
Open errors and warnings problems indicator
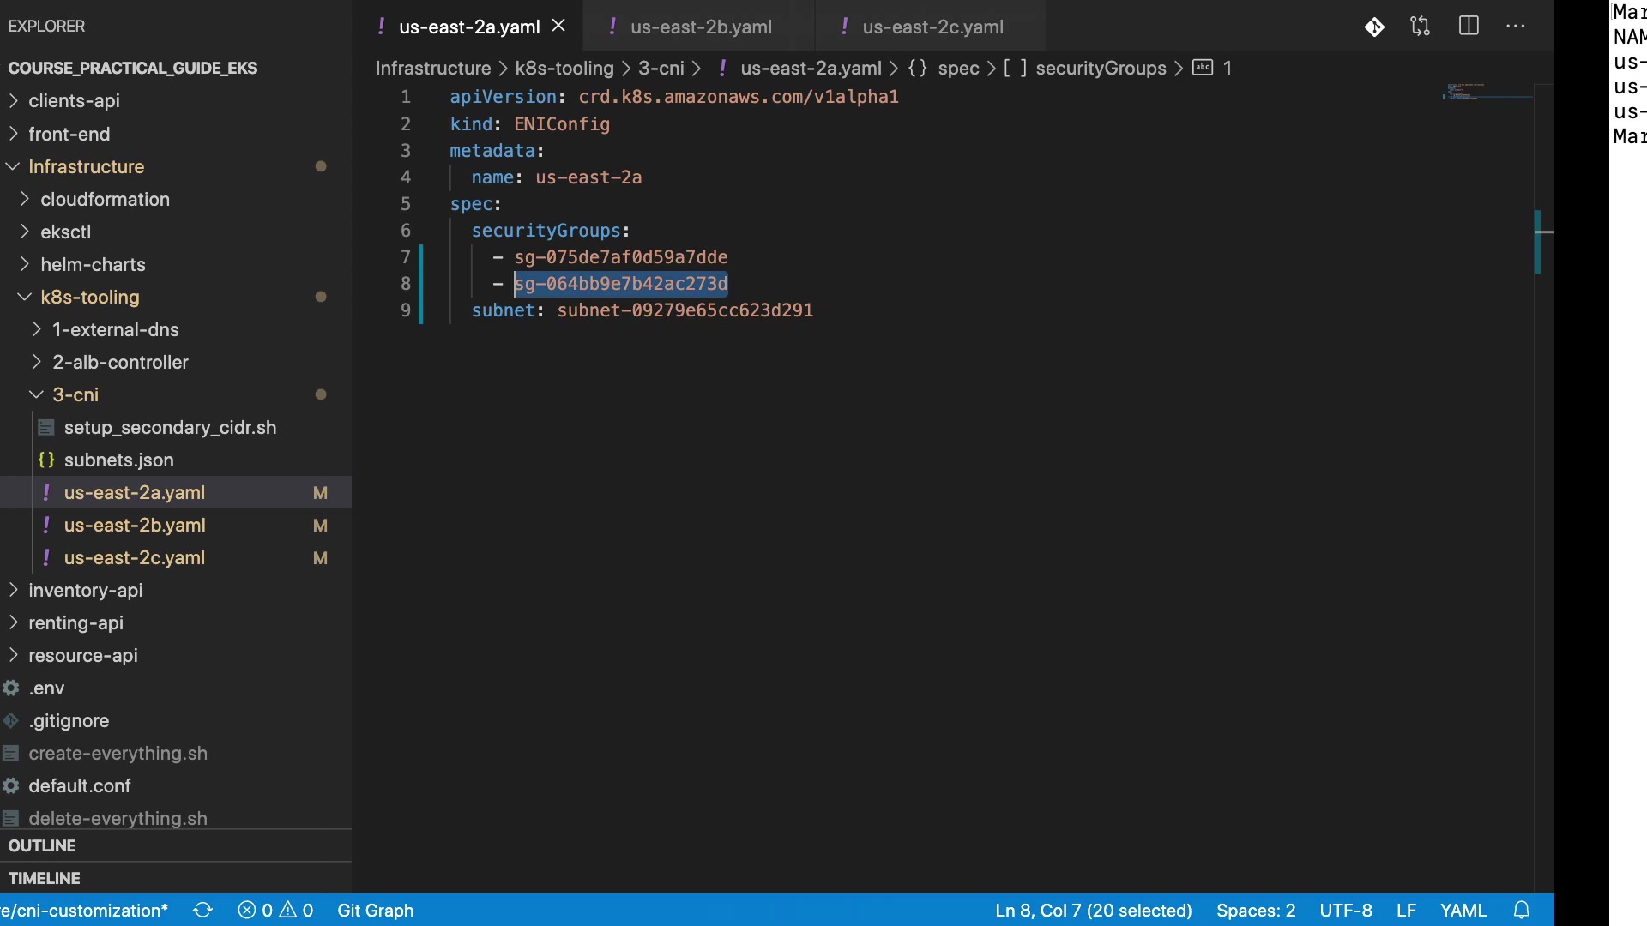[x=275, y=910]
